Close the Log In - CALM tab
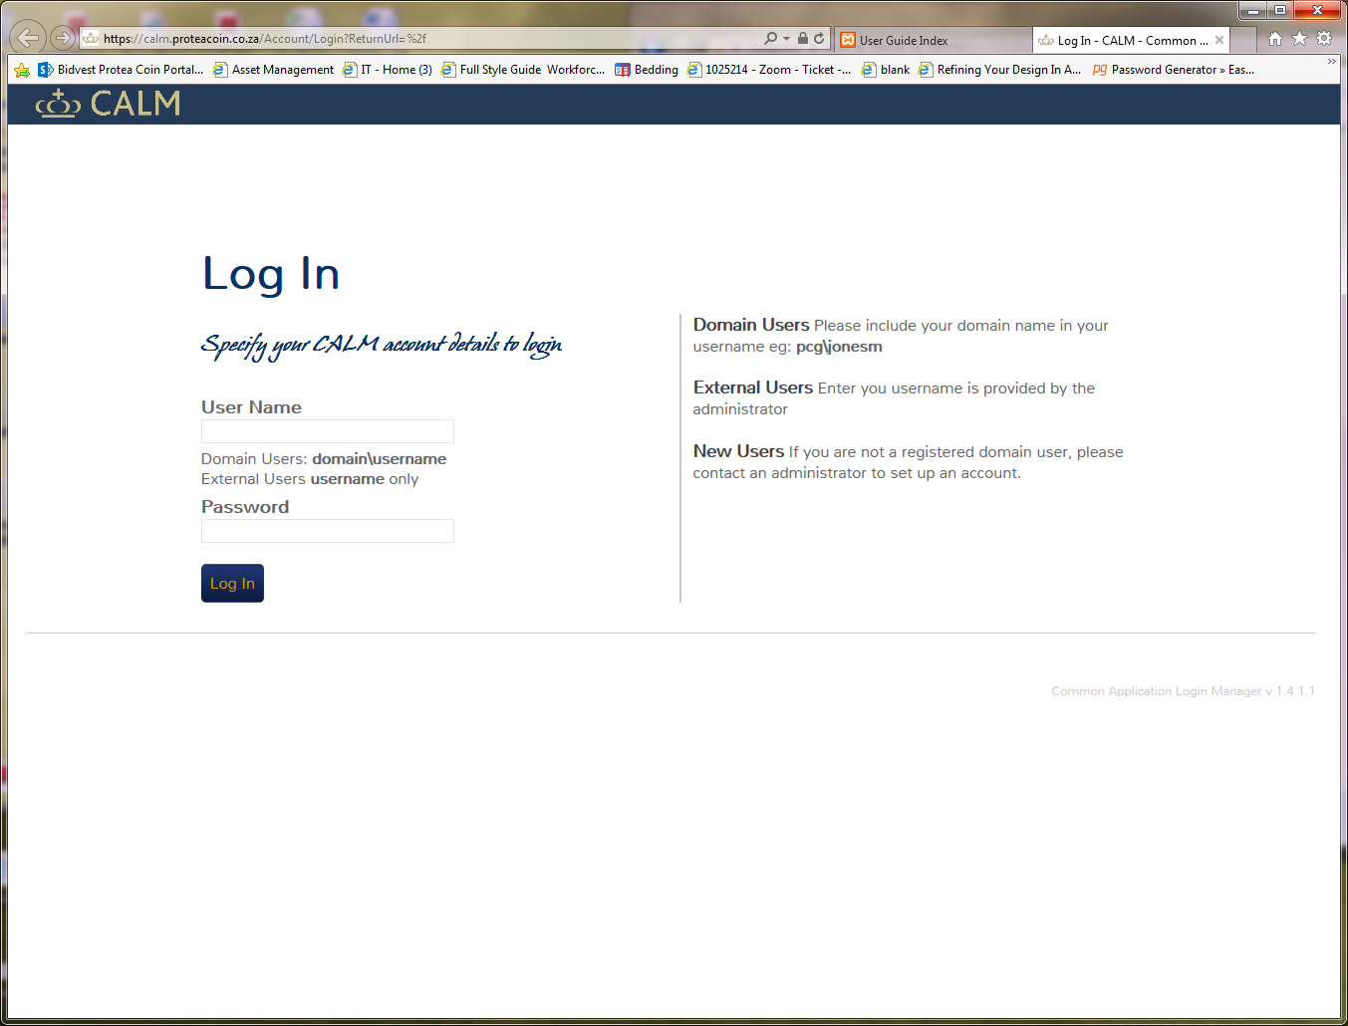1348x1026 pixels. 1218,40
